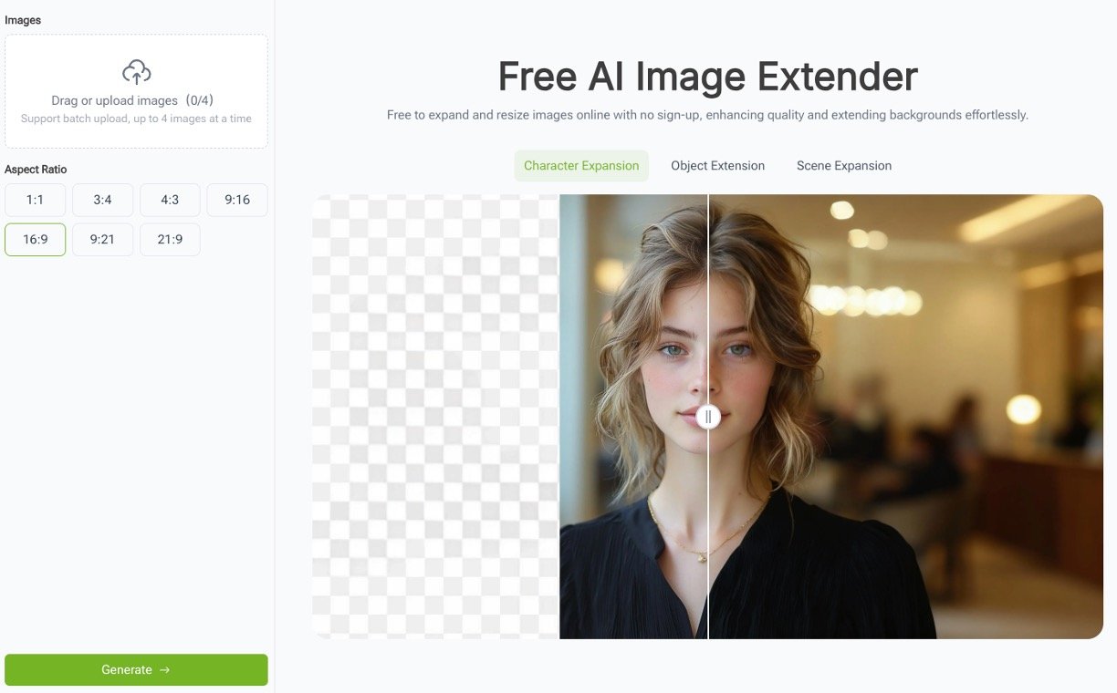Screen dimensions: 1117x693
Task: Select the 4:3 aspect ratio
Action: click(x=170, y=200)
